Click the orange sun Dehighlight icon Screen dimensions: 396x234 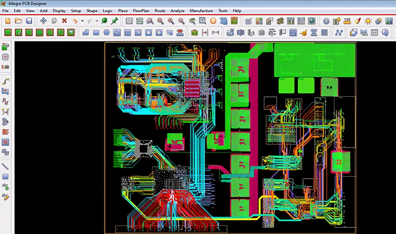pos(368,21)
